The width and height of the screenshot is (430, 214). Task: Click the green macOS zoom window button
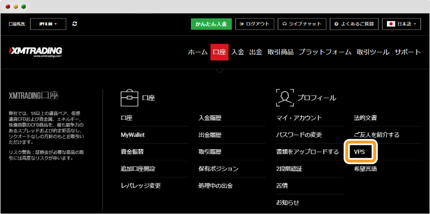point(24,7)
